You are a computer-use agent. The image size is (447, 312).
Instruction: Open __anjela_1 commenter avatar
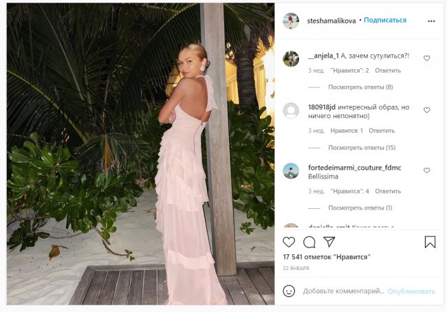click(x=291, y=58)
